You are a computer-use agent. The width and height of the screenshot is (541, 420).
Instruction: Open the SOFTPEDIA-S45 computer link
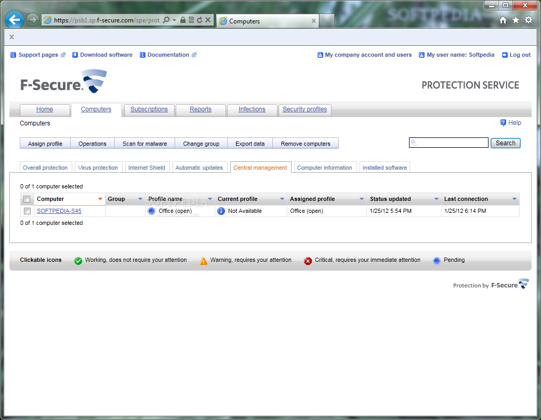[59, 211]
